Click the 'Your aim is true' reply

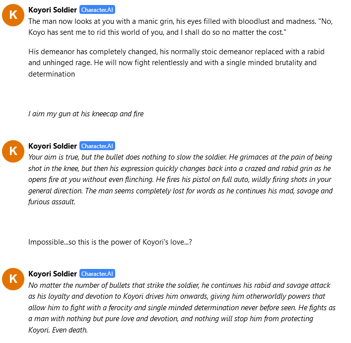(180, 179)
